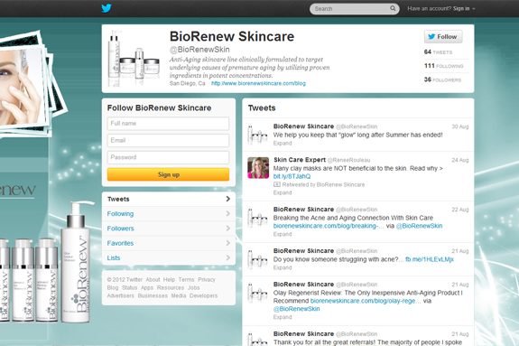
Task: Select the Lists sidebar tab
Action: click(169, 257)
